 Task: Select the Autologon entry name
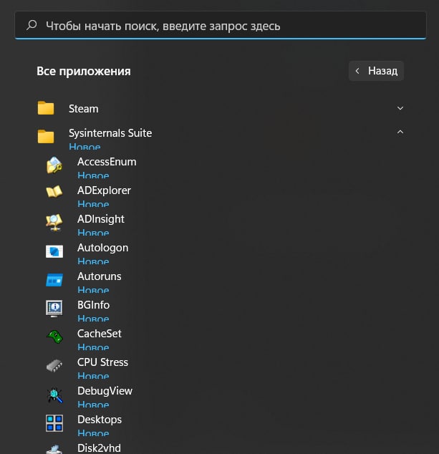click(x=103, y=248)
